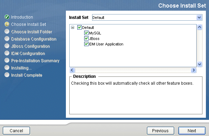Click the yellow arrow icon beside Choose Install Set
209x136 pixels.
click(x=7, y=24)
